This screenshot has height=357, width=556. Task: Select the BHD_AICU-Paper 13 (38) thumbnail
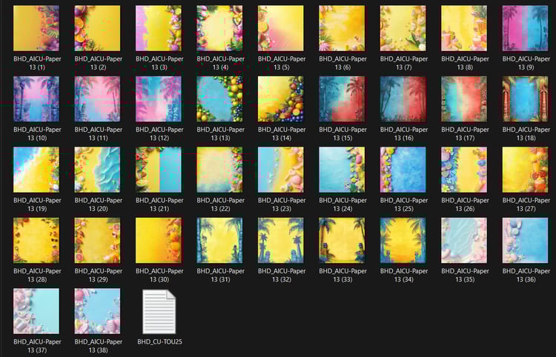pyautogui.click(x=97, y=311)
